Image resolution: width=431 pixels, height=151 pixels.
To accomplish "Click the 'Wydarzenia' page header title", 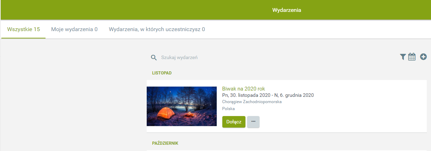I will (x=286, y=10).
